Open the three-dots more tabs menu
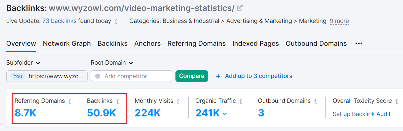The width and height of the screenshot is (403, 131). (359, 43)
